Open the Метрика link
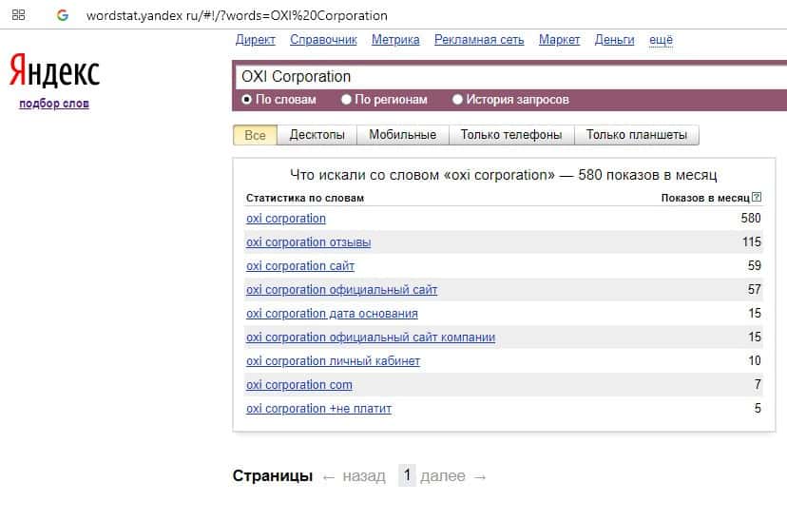 click(x=395, y=40)
